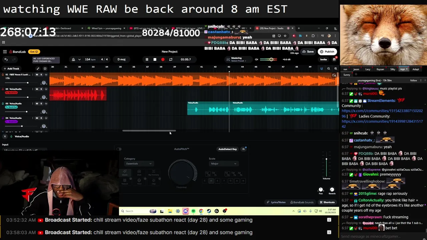Viewport: 427px width, 240px height.
Task: Toggle loop cycle mode
Action: tap(171, 59)
